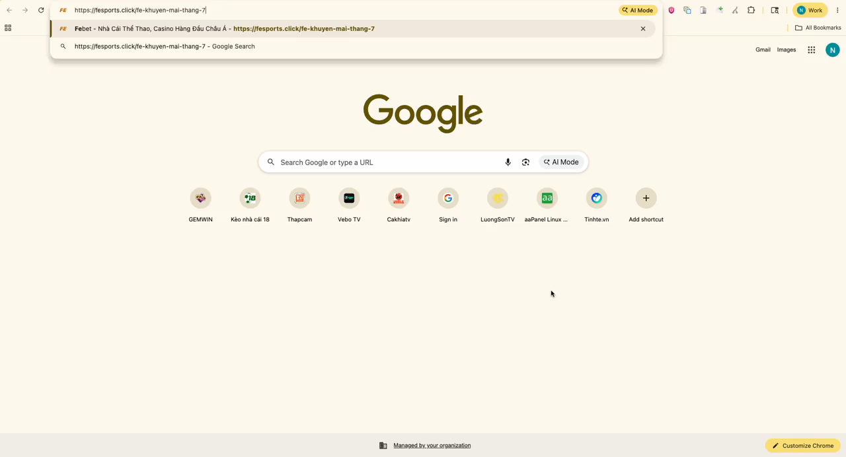
Task: Open the Work profile menu
Action: click(810, 10)
